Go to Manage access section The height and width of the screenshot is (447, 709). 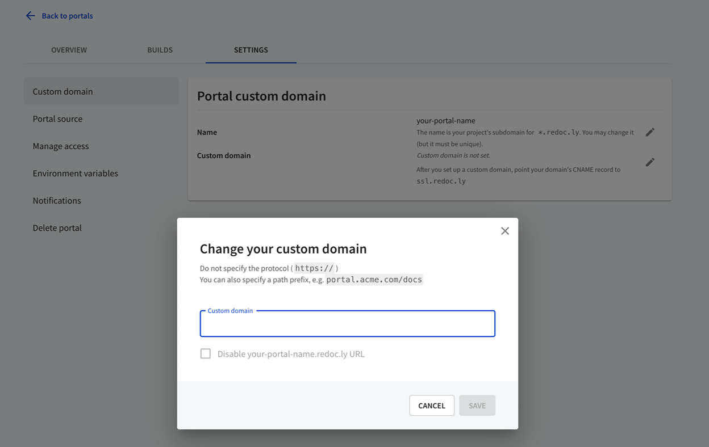point(101,146)
